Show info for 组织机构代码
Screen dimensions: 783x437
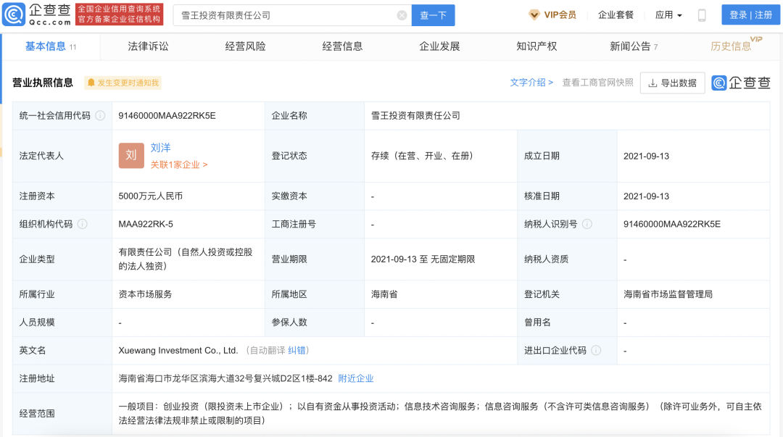click(83, 224)
